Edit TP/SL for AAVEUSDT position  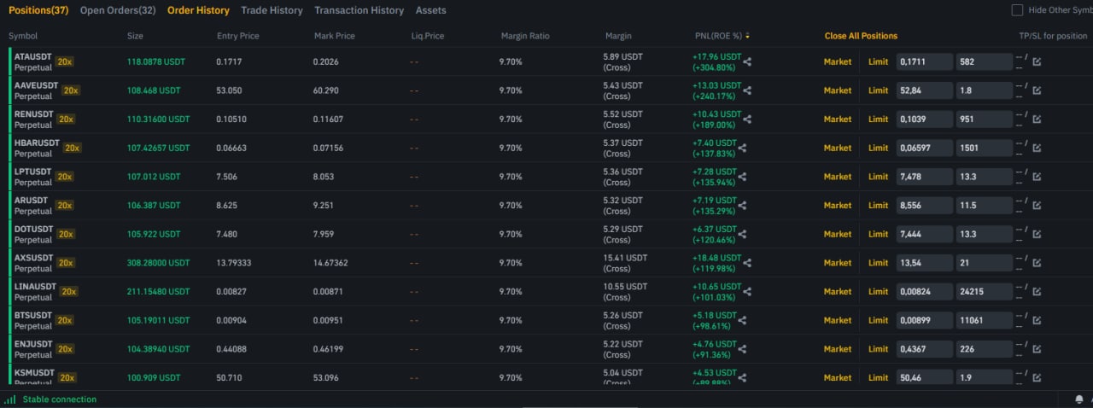(x=1037, y=90)
